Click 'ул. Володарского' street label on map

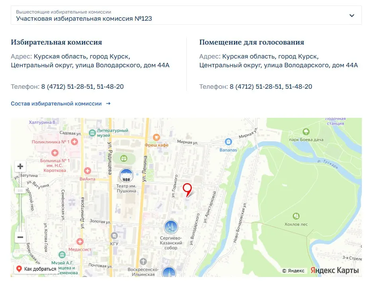tap(195, 229)
